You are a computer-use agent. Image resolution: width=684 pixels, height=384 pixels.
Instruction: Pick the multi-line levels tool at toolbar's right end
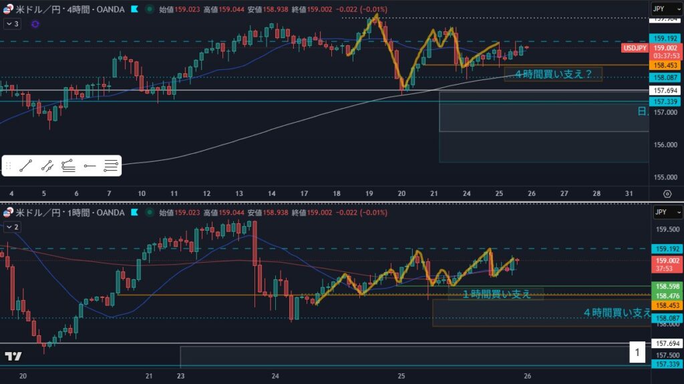click(111, 165)
